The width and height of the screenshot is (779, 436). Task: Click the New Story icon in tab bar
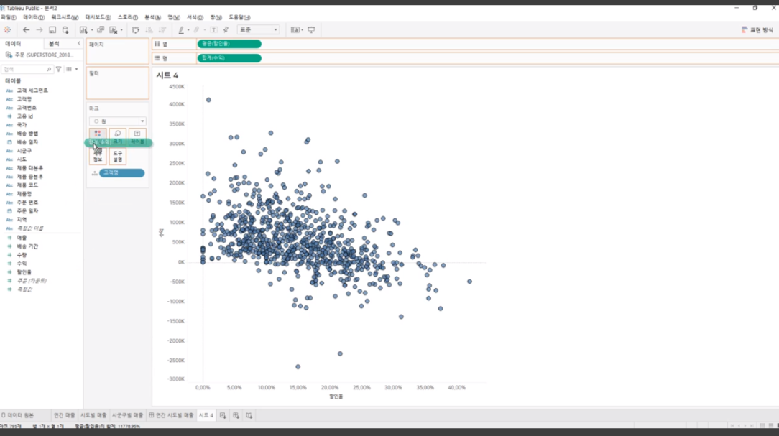249,416
